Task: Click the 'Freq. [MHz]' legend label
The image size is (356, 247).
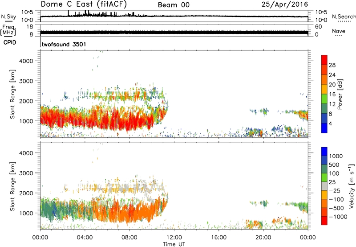Action: coord(8,30)
